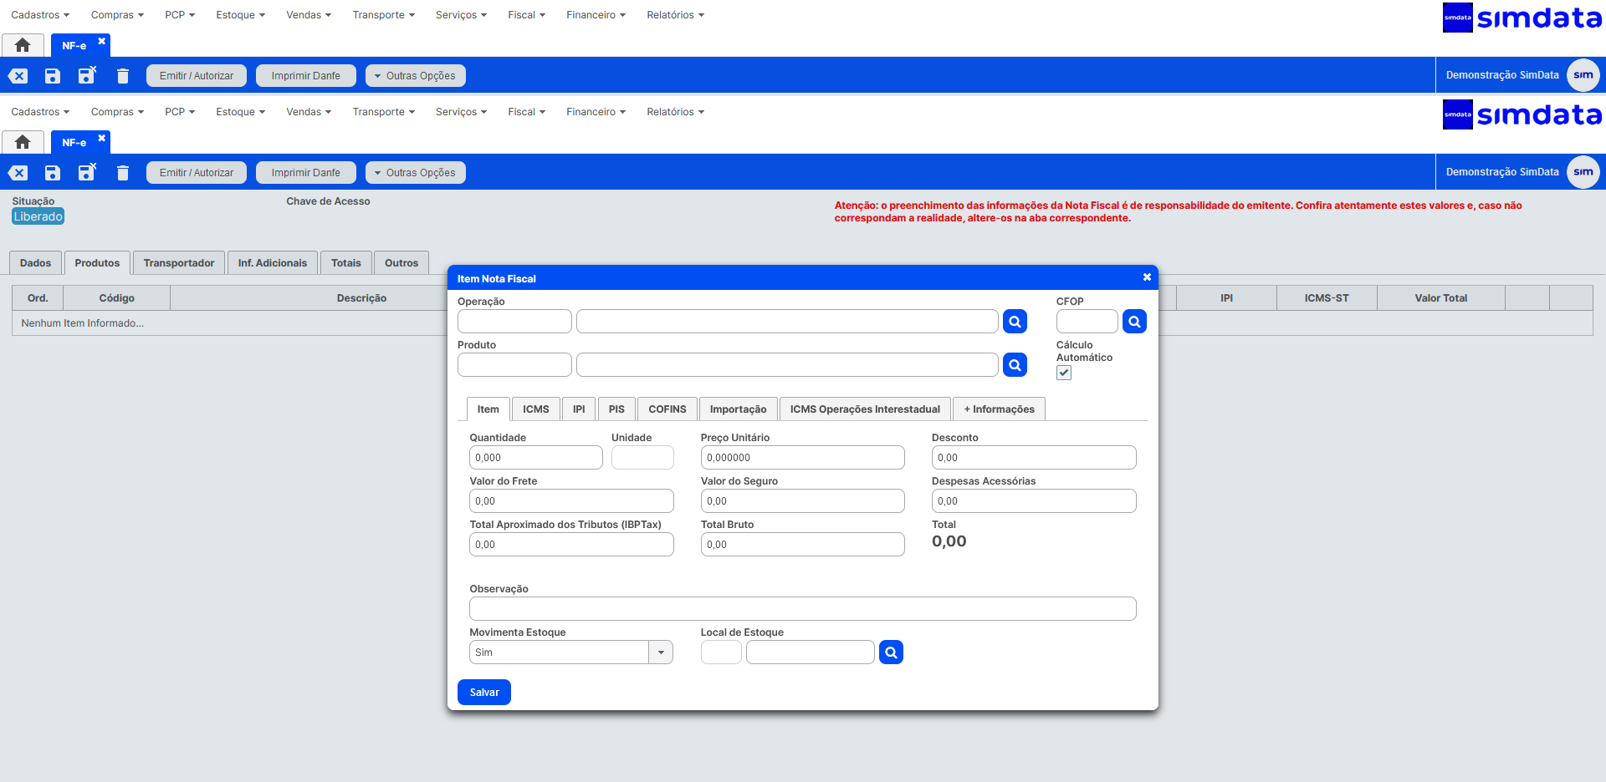Click the lower sim user avatar
1606x782 pixels.
(1583, 172)
